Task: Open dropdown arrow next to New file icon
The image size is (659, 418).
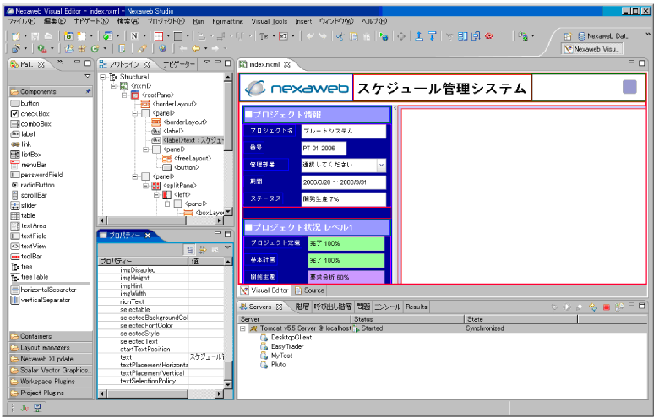Action: pos(25,36)
